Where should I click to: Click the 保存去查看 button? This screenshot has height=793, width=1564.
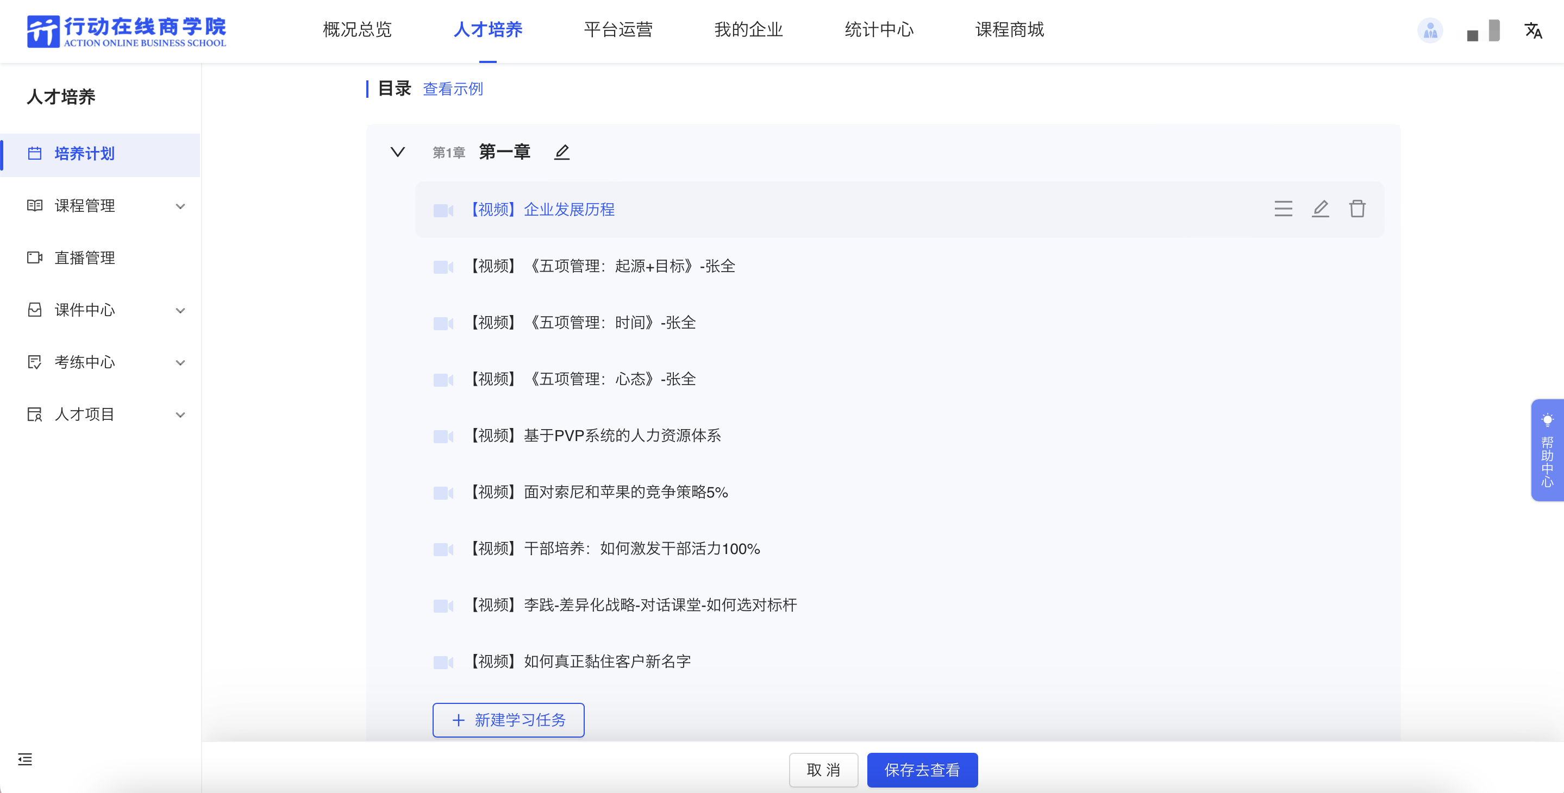click(x=922, y=770)
